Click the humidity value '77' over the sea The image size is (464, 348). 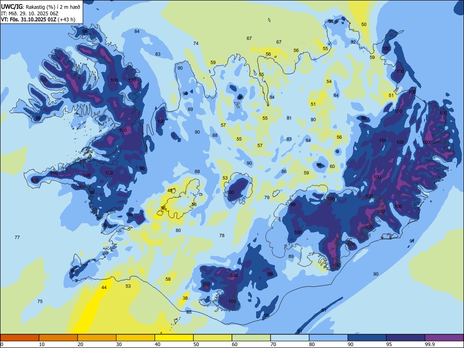(x=17, y=237)
